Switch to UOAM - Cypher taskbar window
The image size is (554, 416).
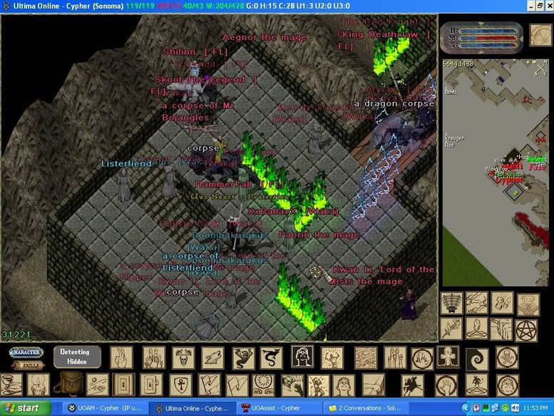[x=106, y=408]
